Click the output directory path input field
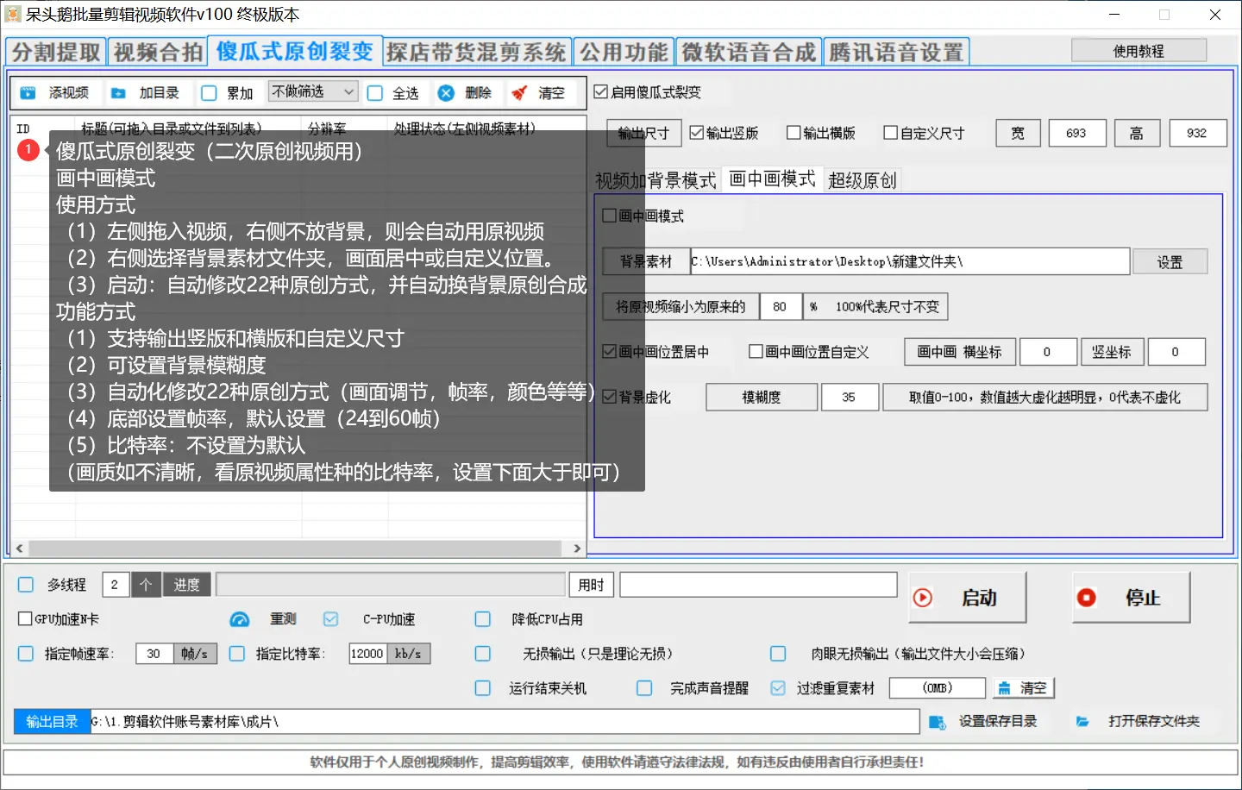Image resolution: width=1242 pixels, height=790 pixels. [500, 721]
